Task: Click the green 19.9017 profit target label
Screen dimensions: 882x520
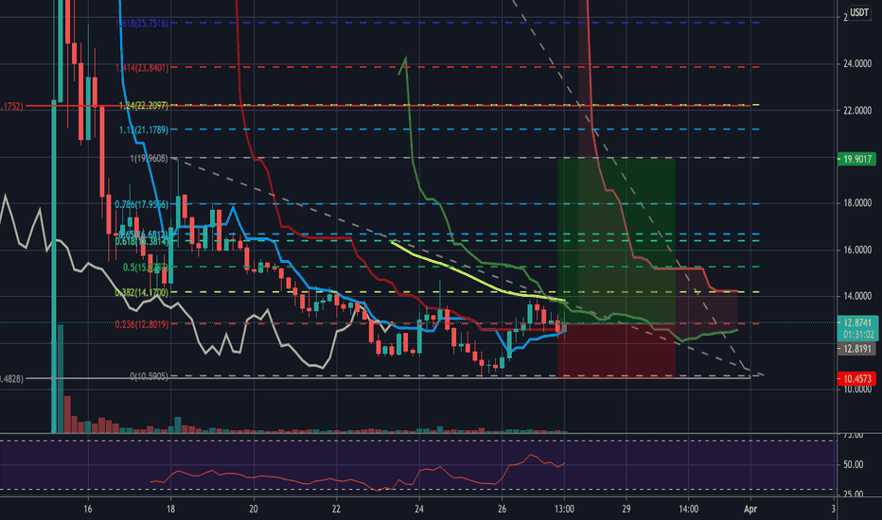Action: [856, 159]
